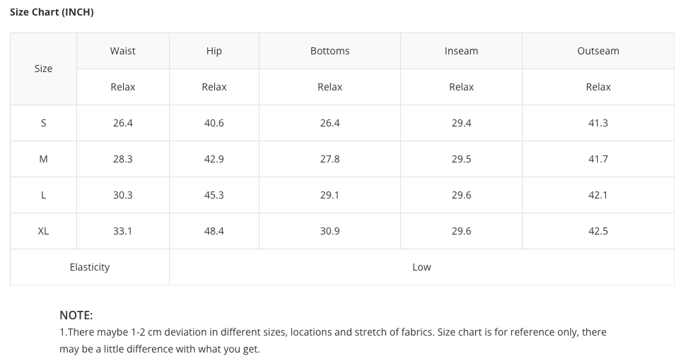The image size is (686, 361).
Task: Click the Size Chart (INCH) heading
Action: (x=52, y=12)
